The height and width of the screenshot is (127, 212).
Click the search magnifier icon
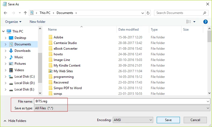pos(204,13)
